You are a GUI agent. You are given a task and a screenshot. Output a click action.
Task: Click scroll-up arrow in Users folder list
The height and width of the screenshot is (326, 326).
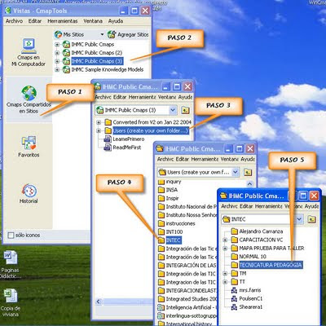coord(249,183)
